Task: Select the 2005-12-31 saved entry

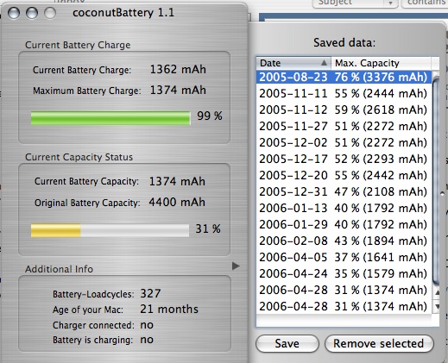Action: (x=344, y=191)
